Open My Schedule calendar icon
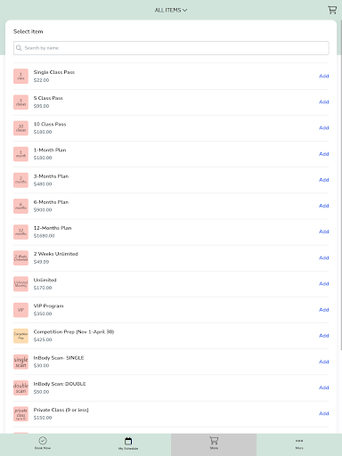Image resolution: width=342 pixels, height=456 pixels. point(128,441)
